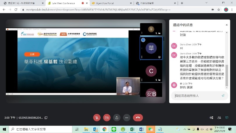Screen dimensions: 236x133
Task: Close the Agentflow Portal tab
Action: (x=131, y=3)
